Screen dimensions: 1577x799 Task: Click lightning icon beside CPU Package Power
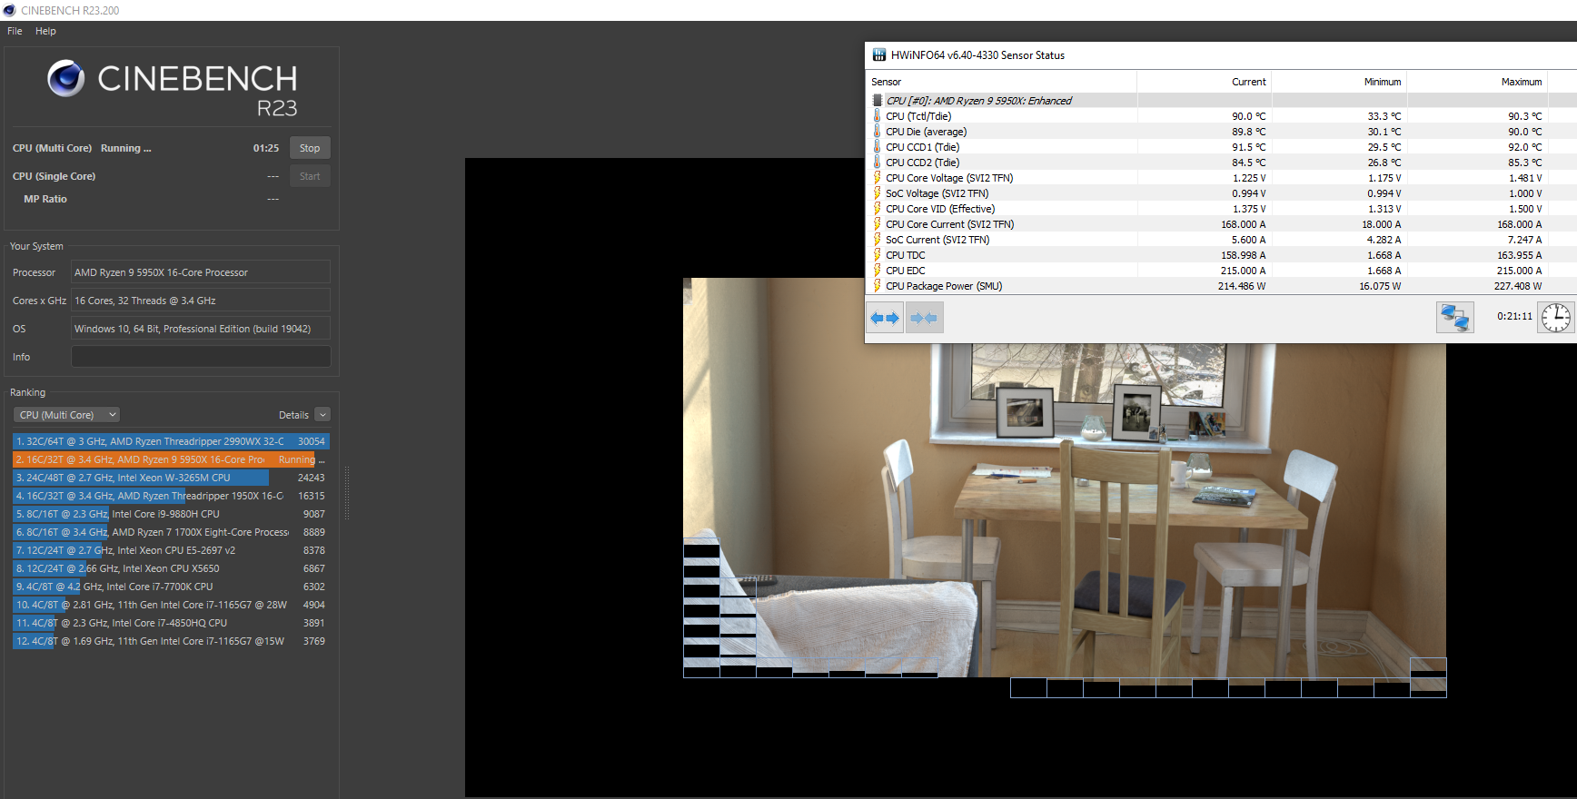pyautogui.click(x=878, y=286)
